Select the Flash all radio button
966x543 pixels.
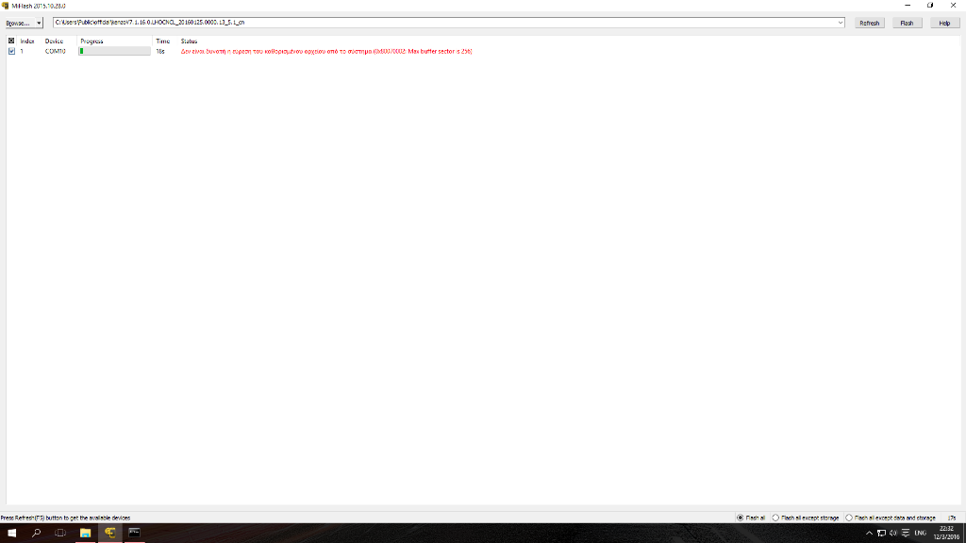tap(751, 518)
